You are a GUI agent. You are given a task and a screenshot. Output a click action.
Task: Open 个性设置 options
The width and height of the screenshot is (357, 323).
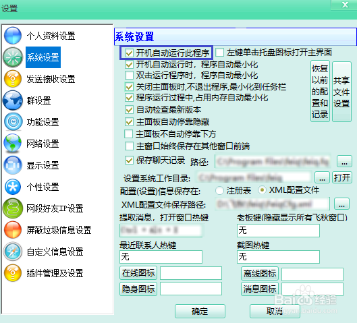click(43, 187)
